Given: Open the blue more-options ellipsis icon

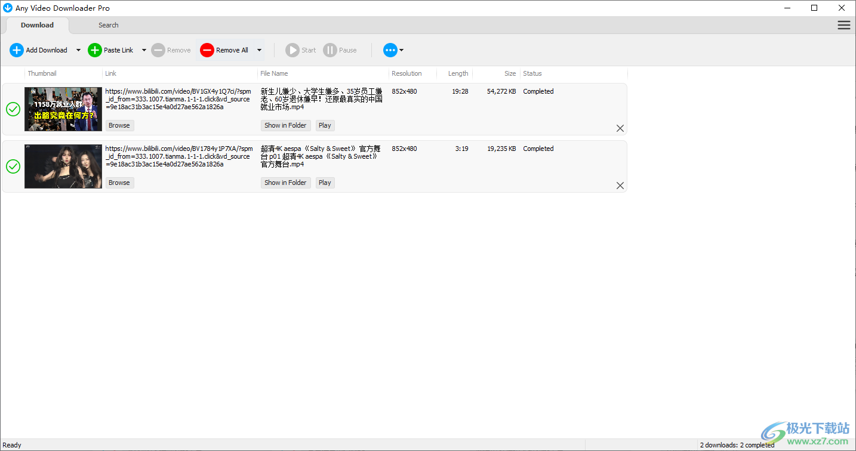Looking at the screenshot, I should tap(390, 50).
